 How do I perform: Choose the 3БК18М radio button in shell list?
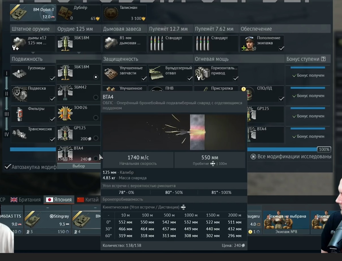95,77
